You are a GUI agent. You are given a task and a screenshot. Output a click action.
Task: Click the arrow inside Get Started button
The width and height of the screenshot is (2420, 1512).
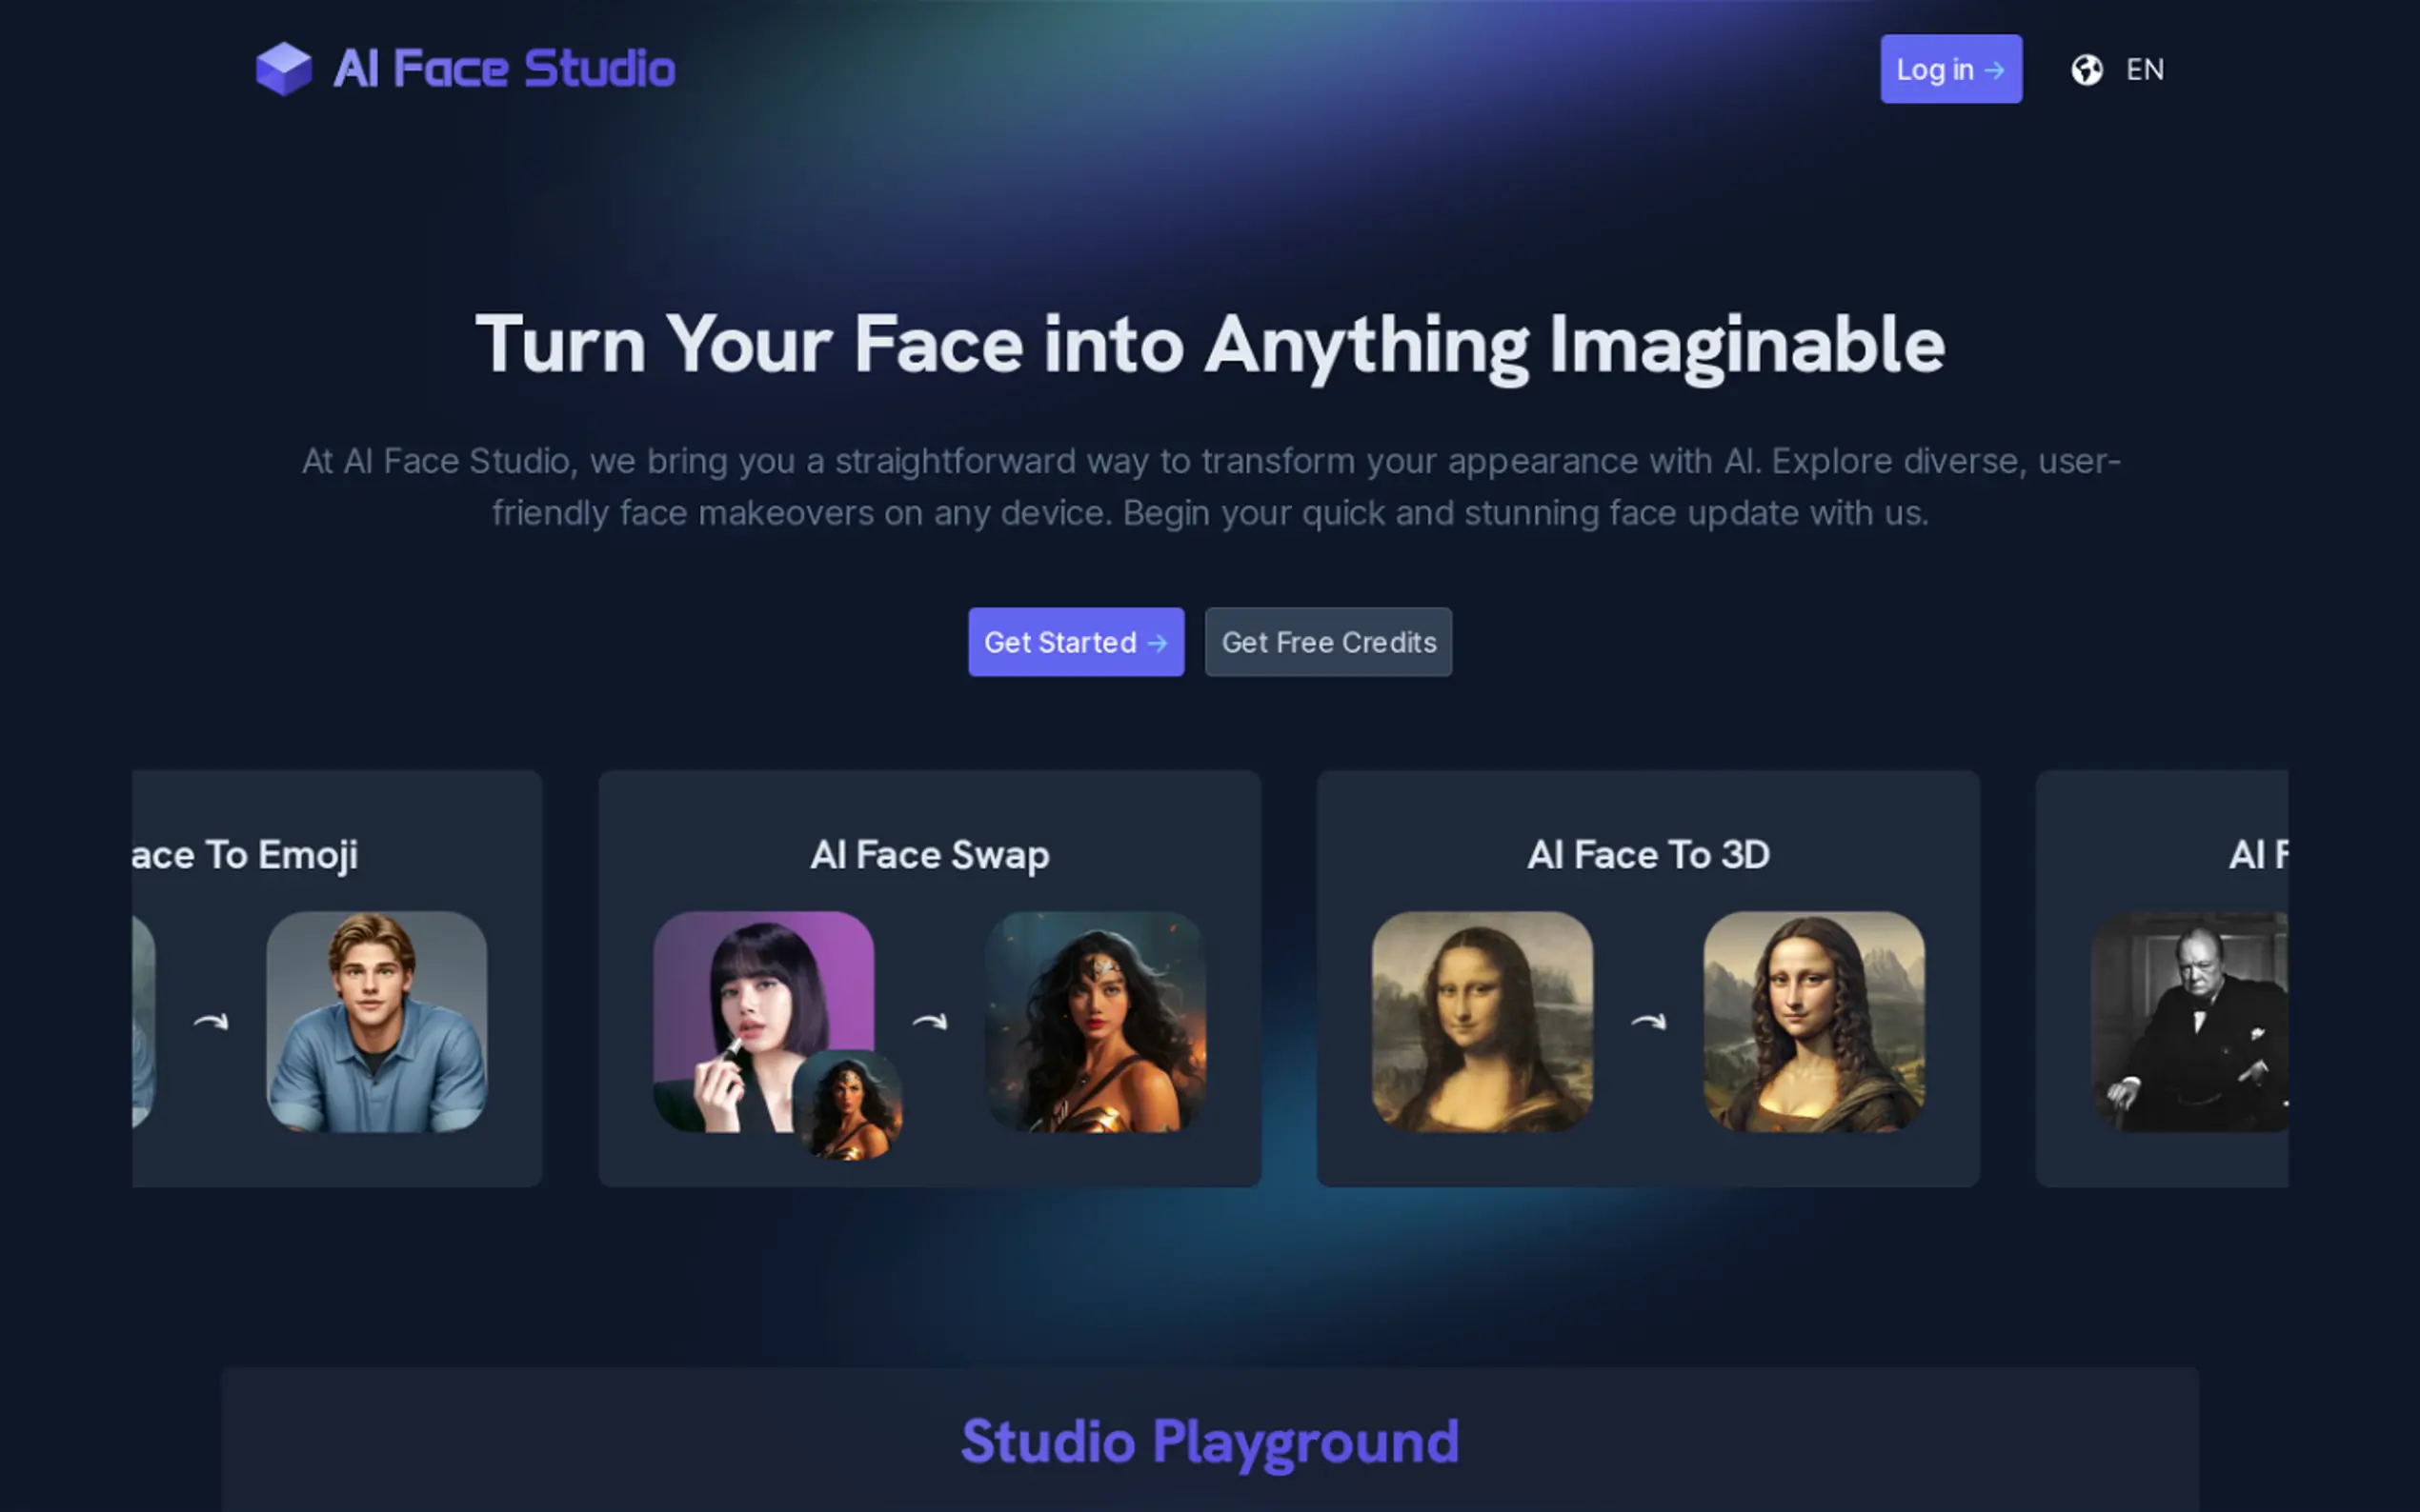click(1158, 643)
